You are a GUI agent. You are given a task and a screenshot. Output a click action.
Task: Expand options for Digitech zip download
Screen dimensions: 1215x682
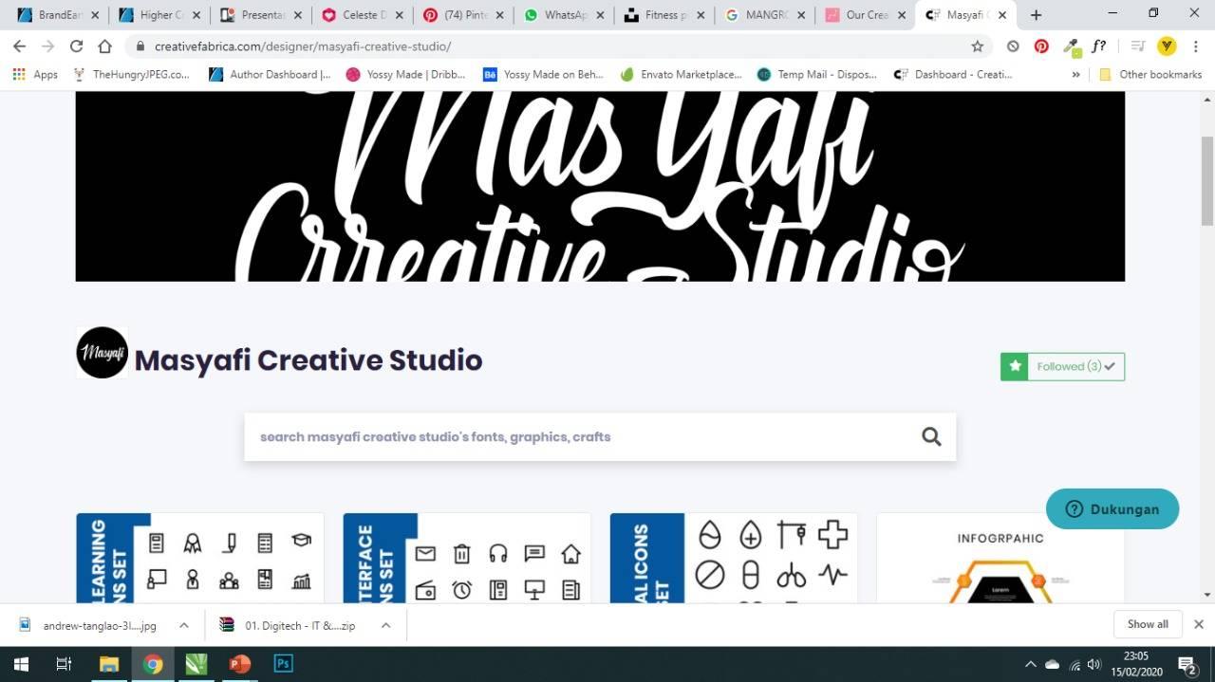pyautogui.click(x=385, y=625)
